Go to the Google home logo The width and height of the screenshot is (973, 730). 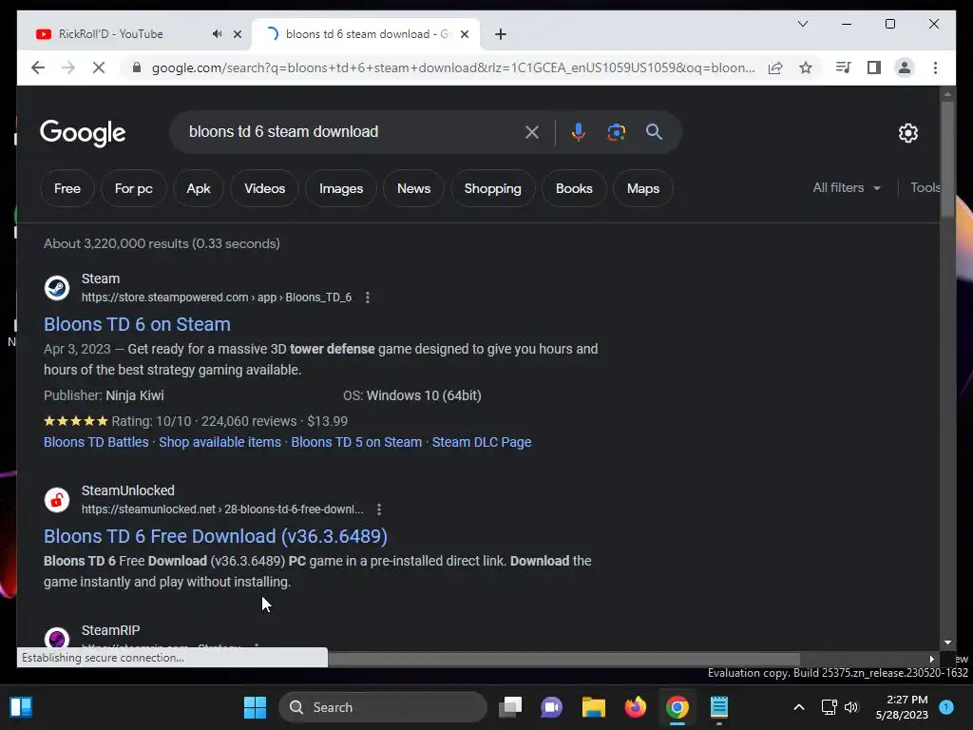pyautogui.click(x=83, y=133)
